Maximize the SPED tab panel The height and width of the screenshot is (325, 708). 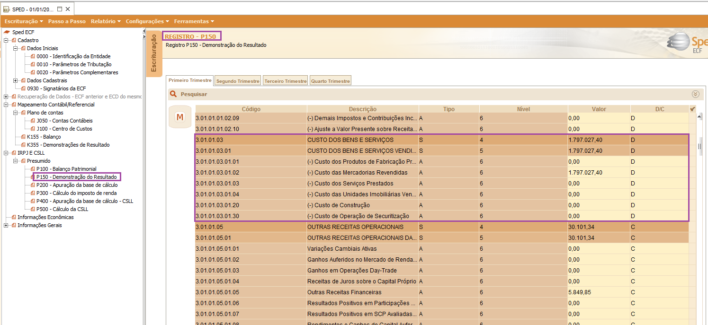click(59, 9)
